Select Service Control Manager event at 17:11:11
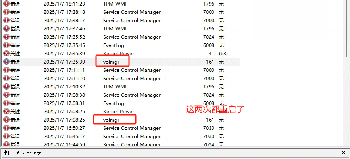Image resolution: width=350 pixels, height=159 pixels. [x=121, y=70]
